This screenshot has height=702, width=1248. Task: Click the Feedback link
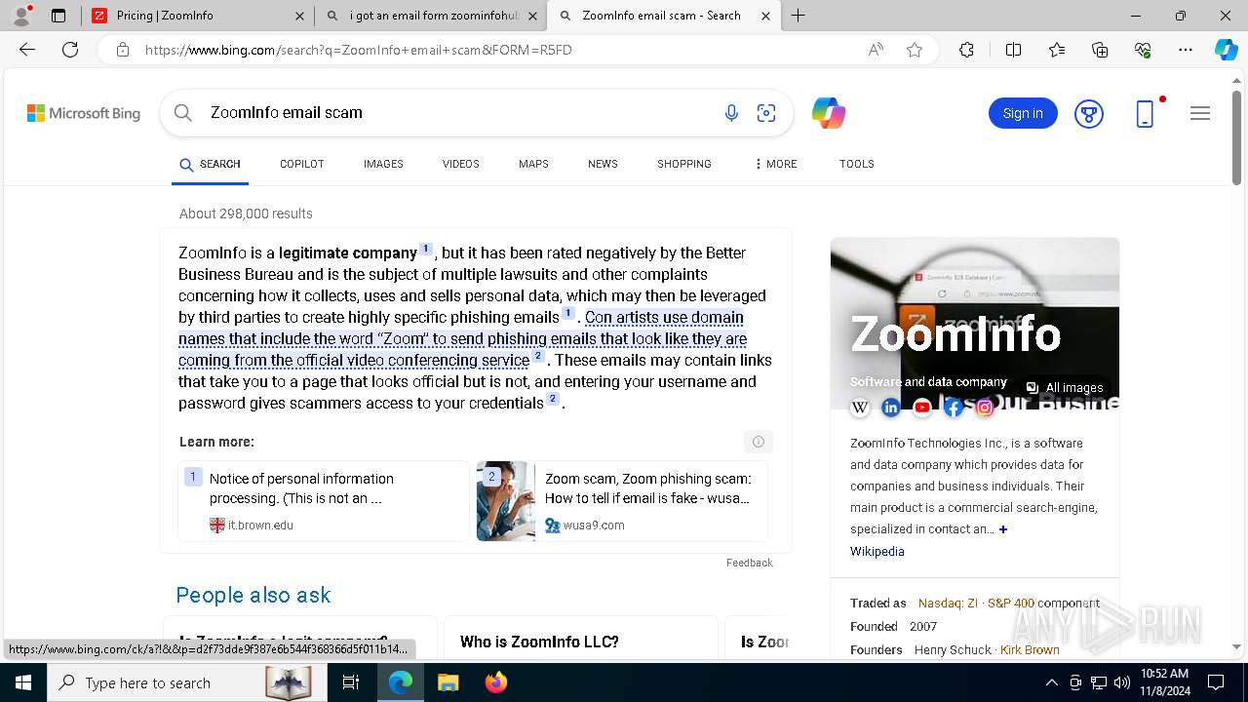click(x=749, y=563)
